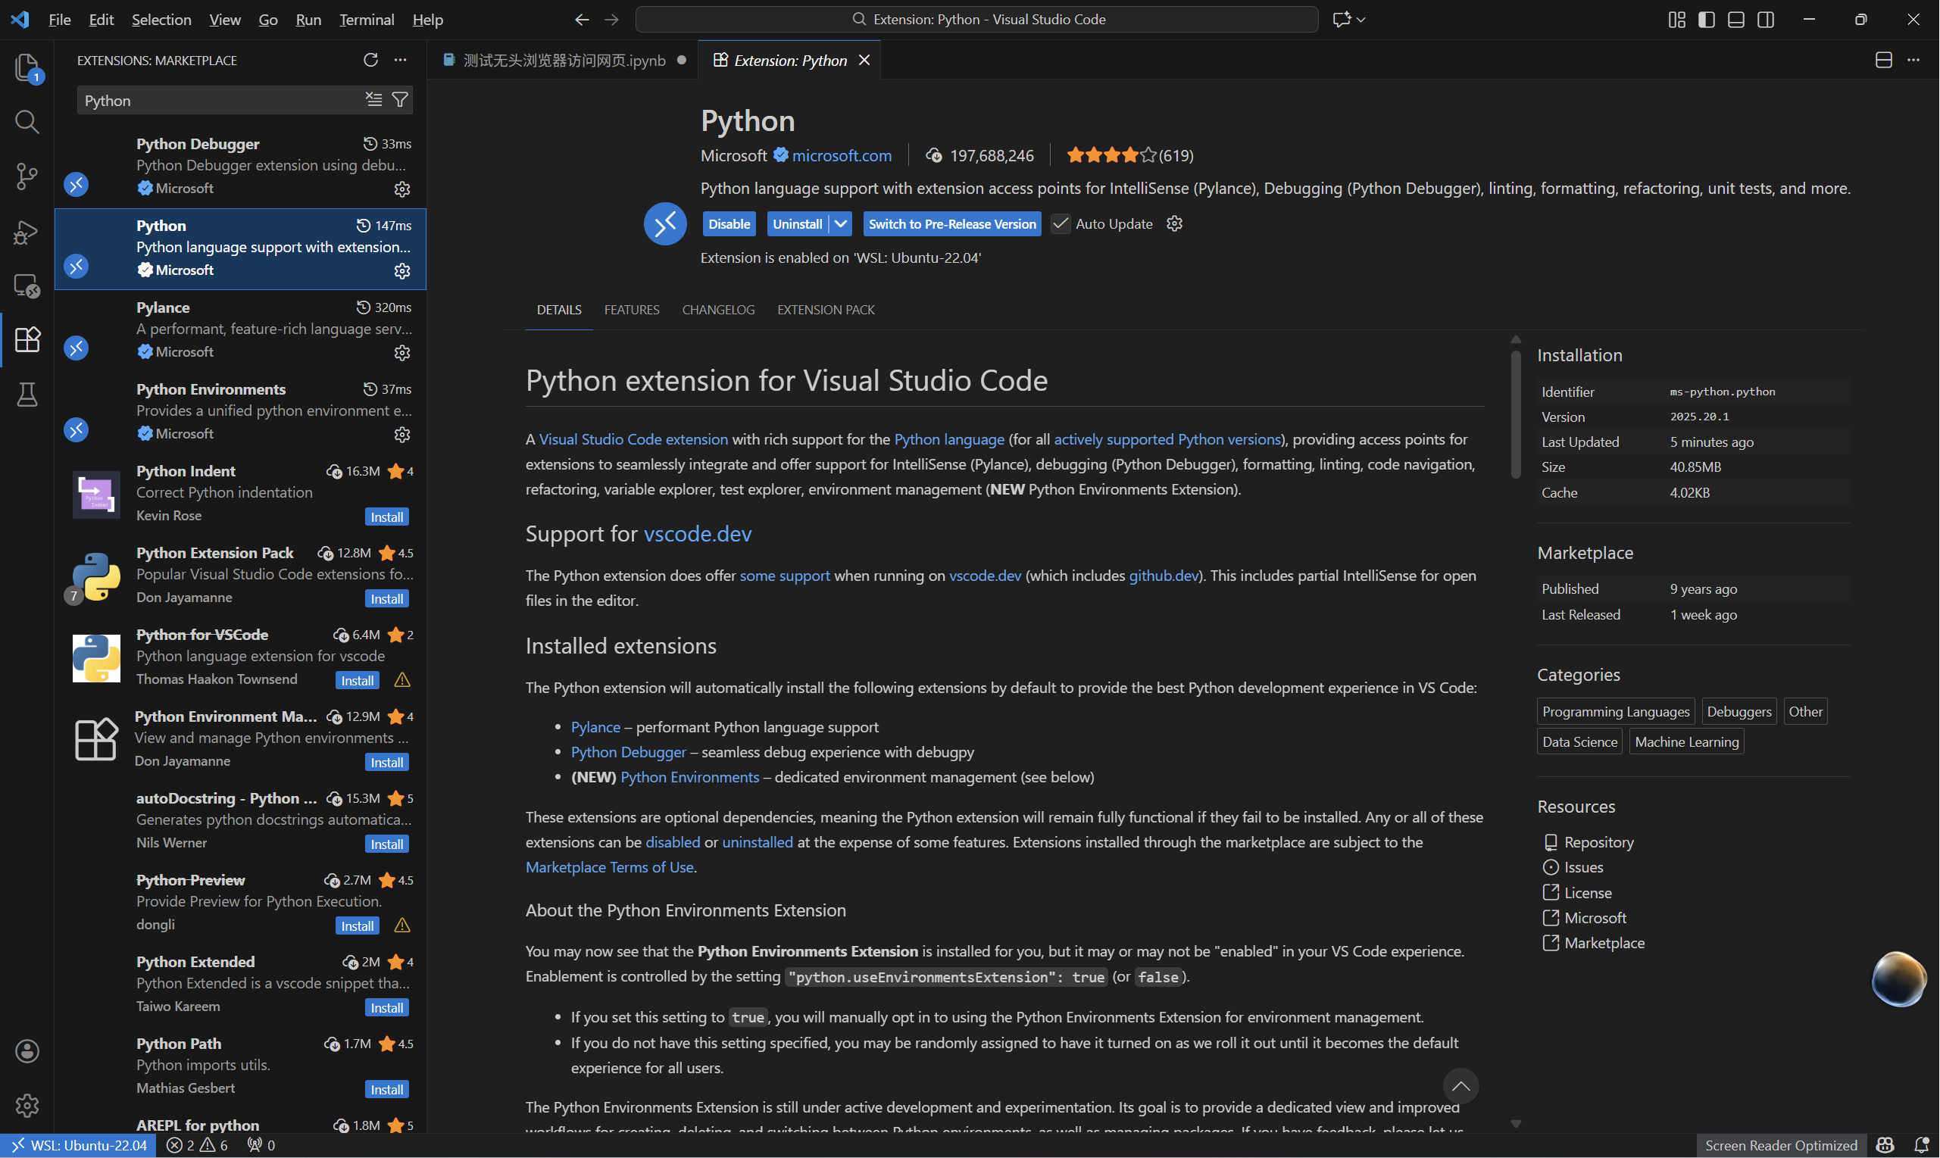Image resolution: width=1940 pixels, height=1158 pixels.
Task: Click the extension search input field
Action: click(x=218, y=100)
